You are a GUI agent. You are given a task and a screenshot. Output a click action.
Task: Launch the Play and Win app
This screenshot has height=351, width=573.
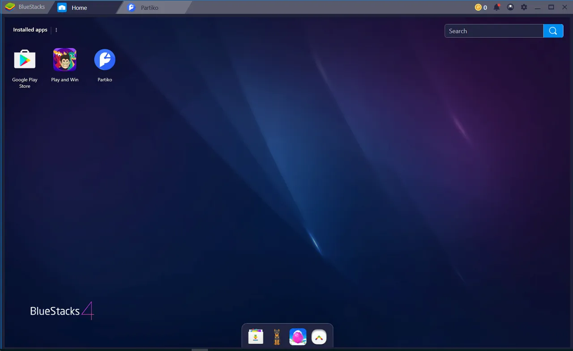pyautogui.click(x=65, y=60)
